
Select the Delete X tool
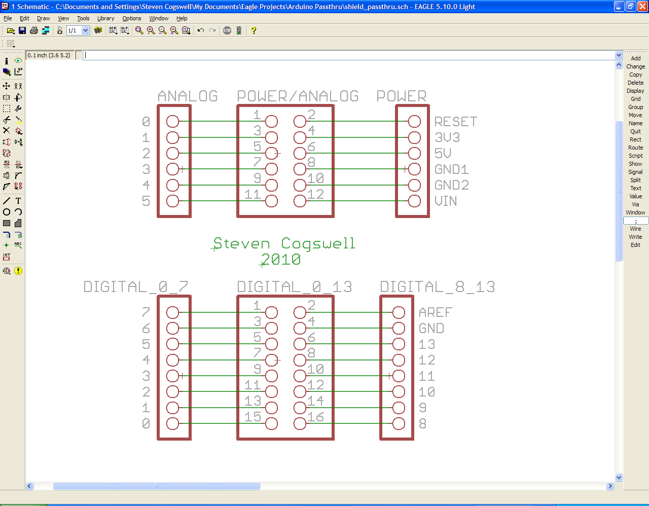pos(7,131)
